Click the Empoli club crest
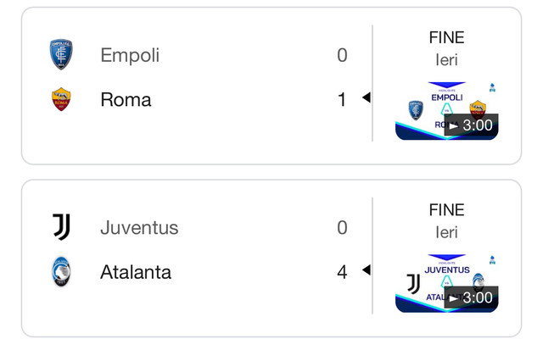 (61, 54)
